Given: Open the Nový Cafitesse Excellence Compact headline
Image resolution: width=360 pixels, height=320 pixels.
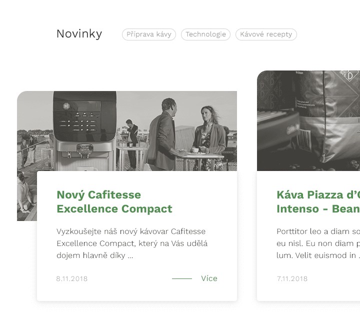Looking at the screenshot, I should tap(114, 202).
